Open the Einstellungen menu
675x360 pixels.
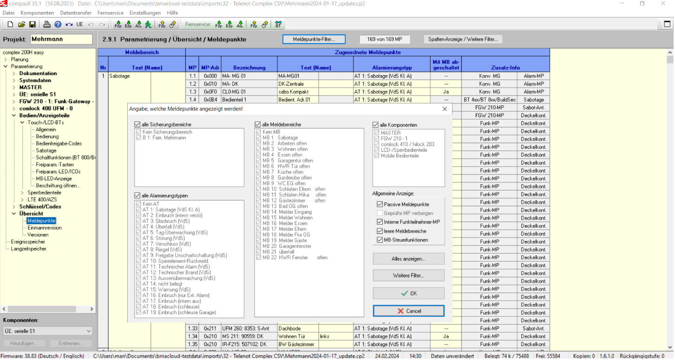[x=145, y=13]
